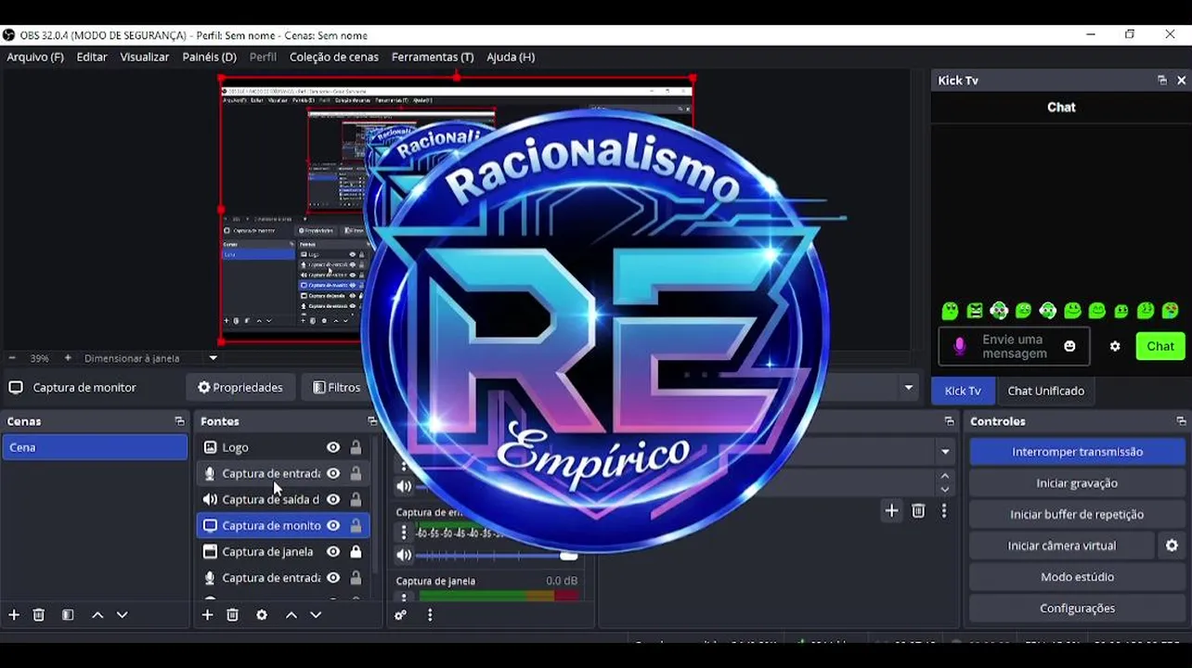Click the green Chat send button
This screenshot has width=1192, height=668.
(1160, 346)
